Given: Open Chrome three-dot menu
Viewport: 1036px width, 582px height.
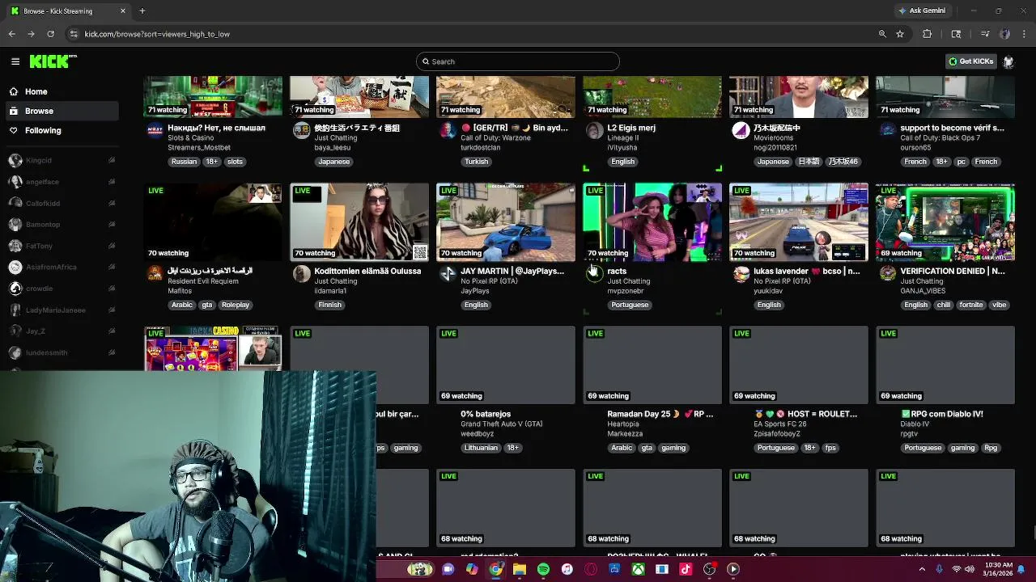Looking at the screenshot, I should click(x=1024, y=34).
